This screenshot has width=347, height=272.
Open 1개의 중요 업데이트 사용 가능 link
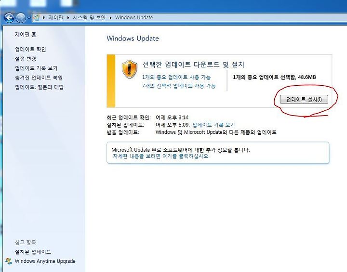tap(176, 77)
